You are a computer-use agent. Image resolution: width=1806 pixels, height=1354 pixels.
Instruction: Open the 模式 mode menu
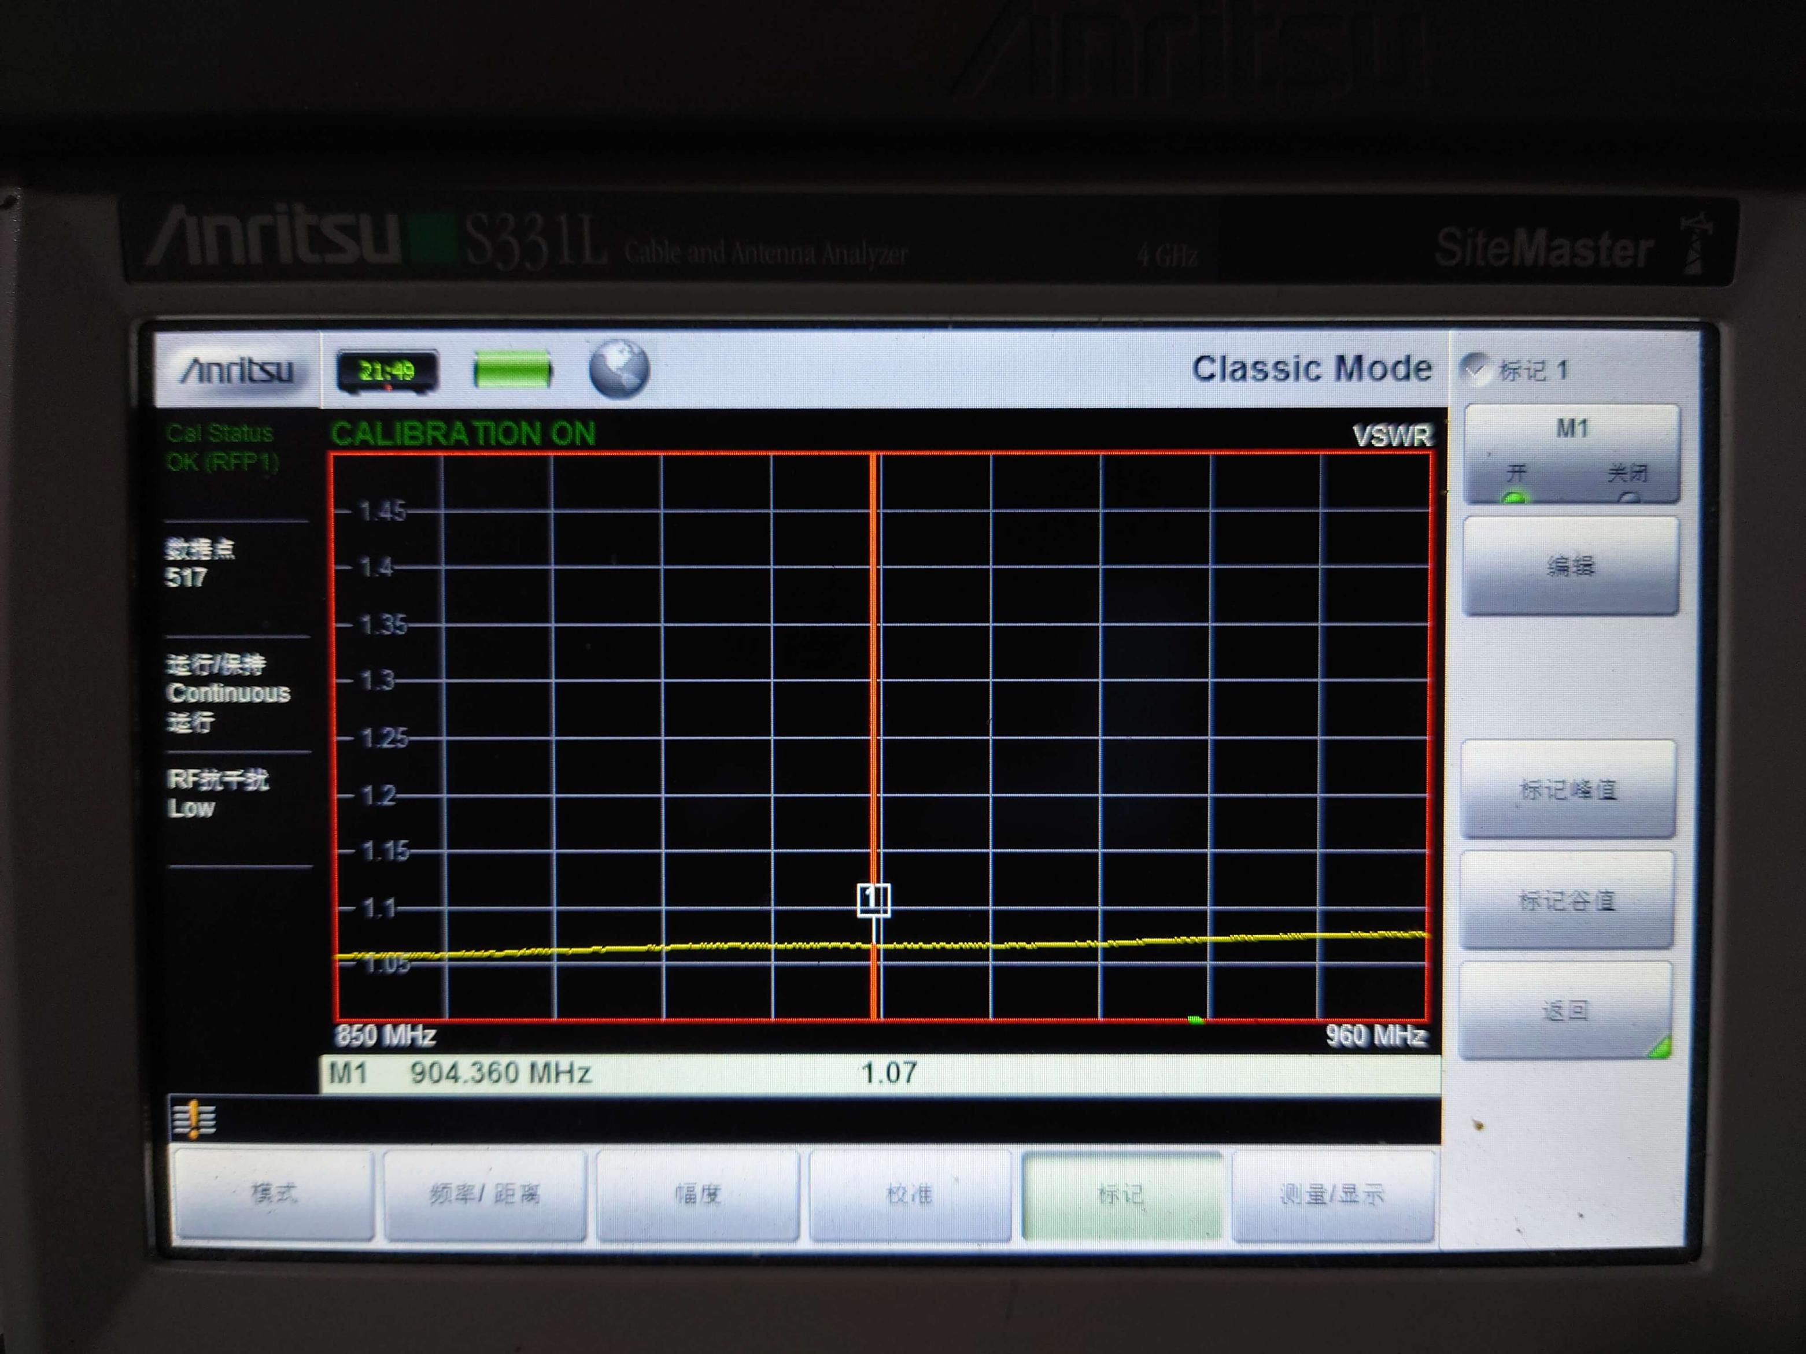click(x=274, y=1195)
